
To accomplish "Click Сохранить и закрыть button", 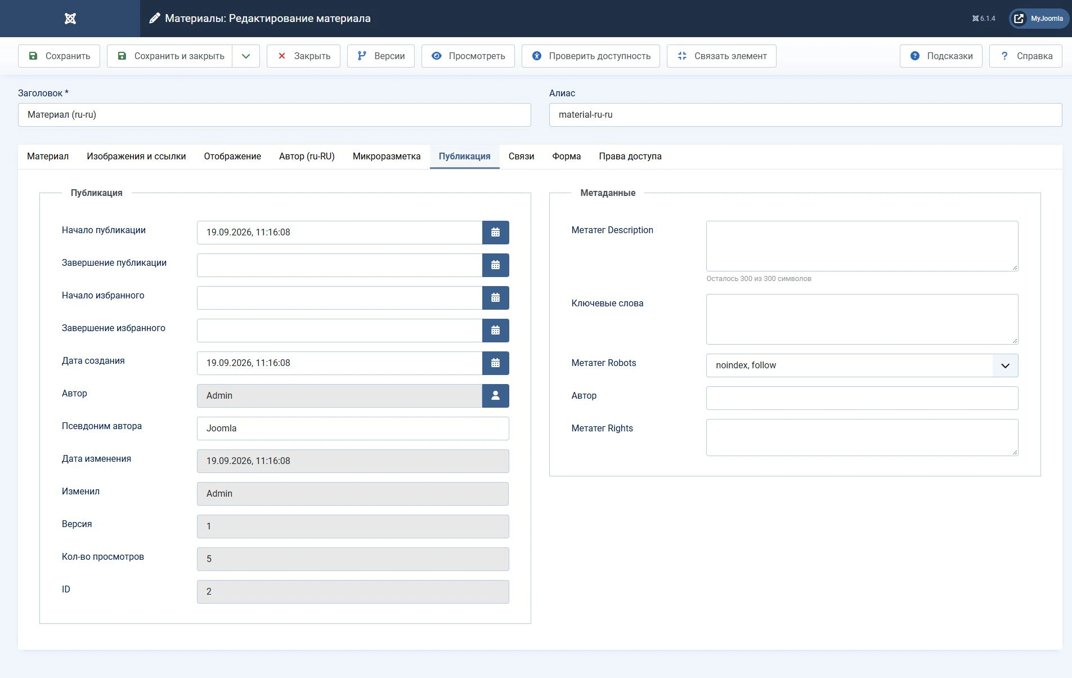I will [170, 56].
